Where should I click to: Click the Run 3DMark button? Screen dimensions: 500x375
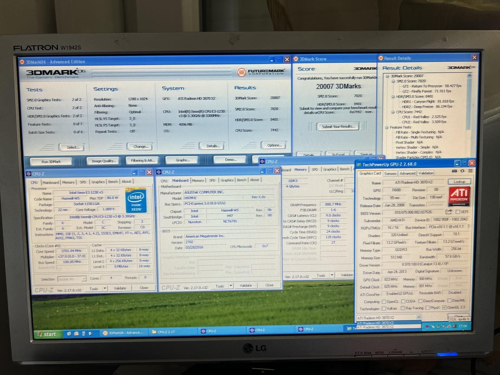pyautogui.click(x=51, y=162)
